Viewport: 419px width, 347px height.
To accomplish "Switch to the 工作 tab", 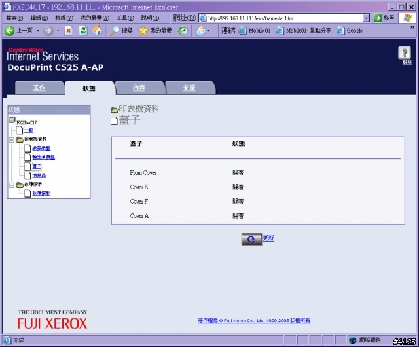I will pyautogui.click(x=39, y=88).
